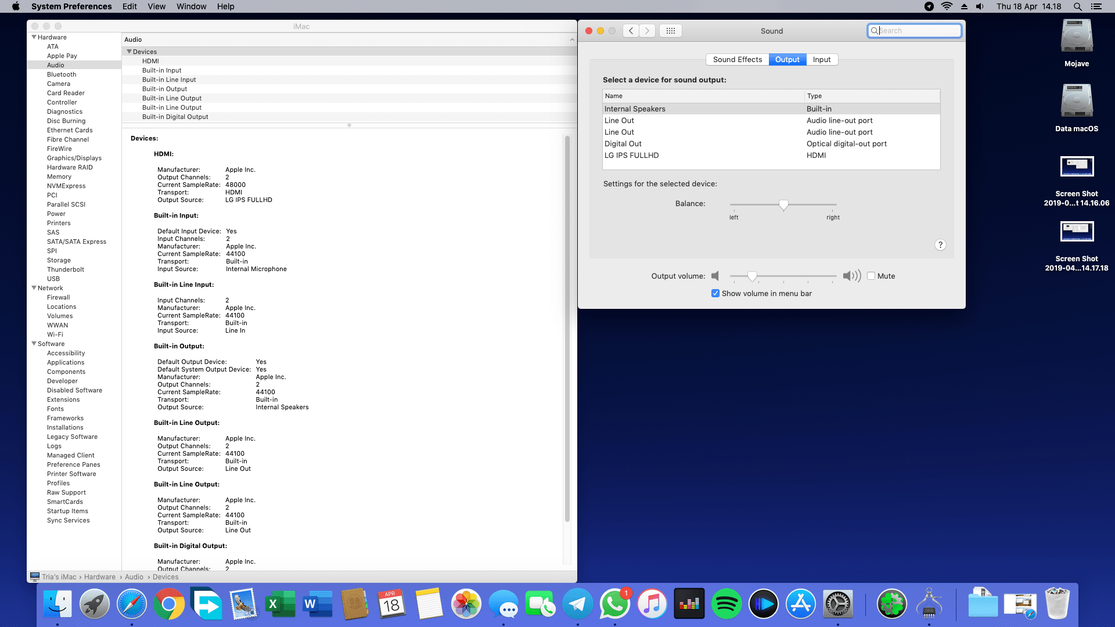The height and width of the screenshot is (627, 1115).
Task: Open the Calendar app from the Dock
Action: 392,604
